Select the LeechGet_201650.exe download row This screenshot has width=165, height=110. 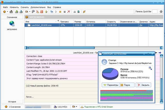(x=94, y=25)
